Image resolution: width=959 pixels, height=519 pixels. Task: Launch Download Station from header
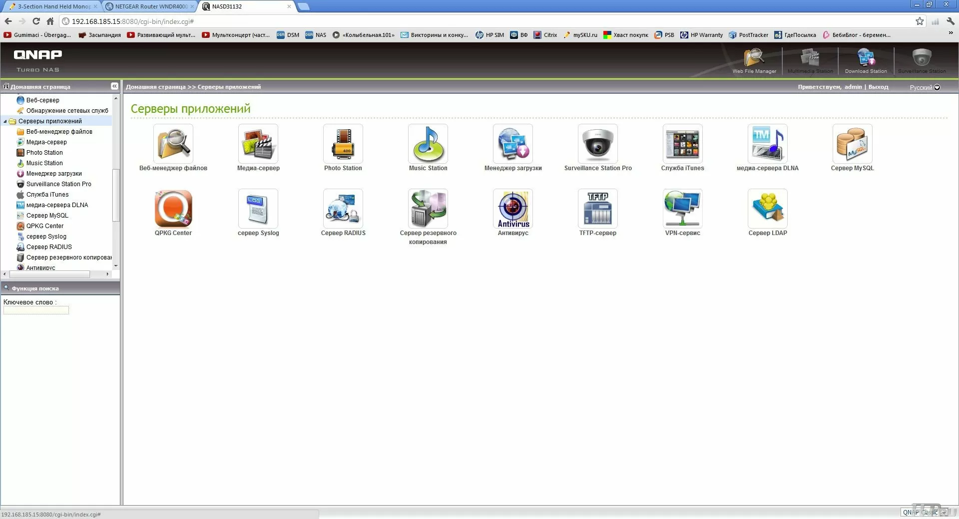click(x=866, y=61)
